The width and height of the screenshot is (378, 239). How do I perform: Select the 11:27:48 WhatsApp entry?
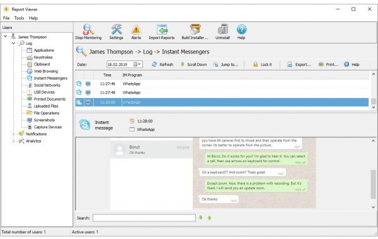pos(222,92)
